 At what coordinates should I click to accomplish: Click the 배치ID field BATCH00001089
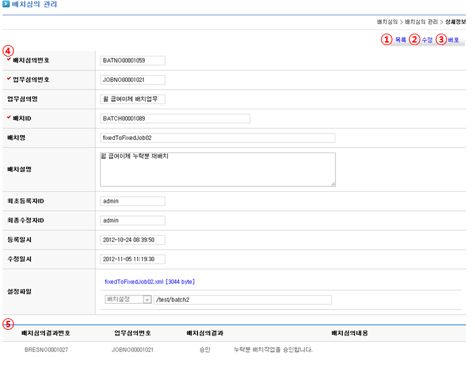point(175,118)
